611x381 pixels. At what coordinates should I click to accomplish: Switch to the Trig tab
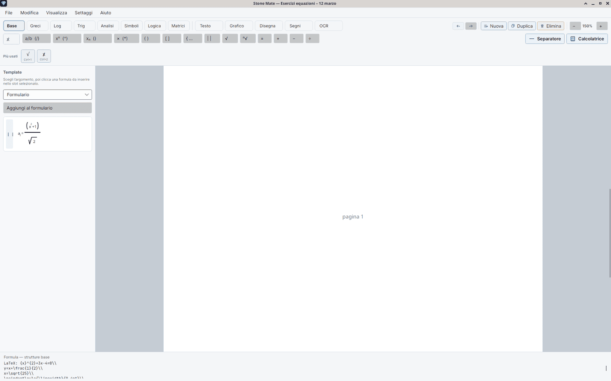coord(85,26)
